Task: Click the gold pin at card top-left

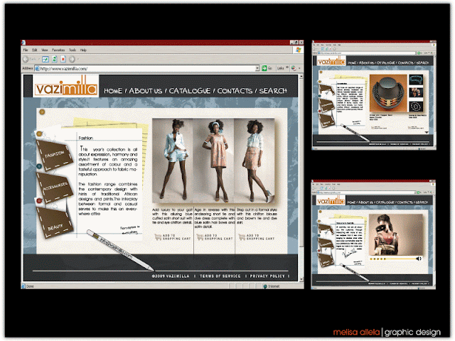Action: point(42,112)
